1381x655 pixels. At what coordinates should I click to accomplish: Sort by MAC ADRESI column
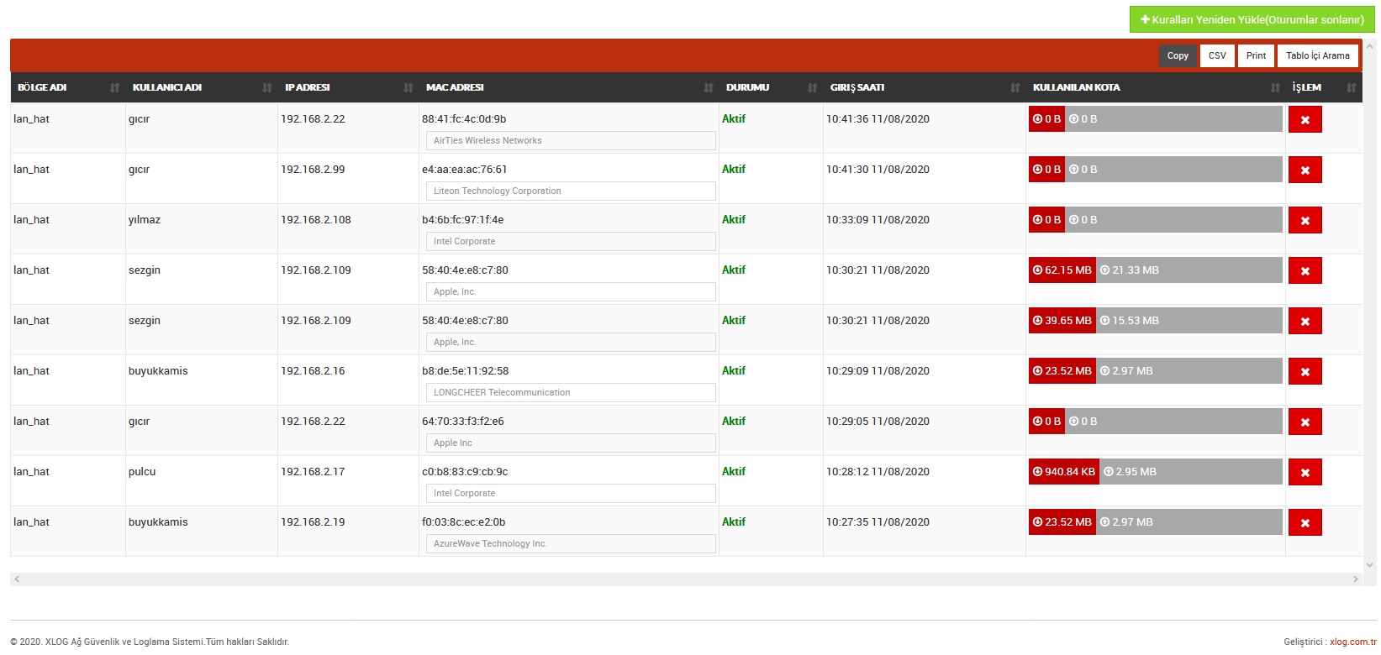(569, 87)
